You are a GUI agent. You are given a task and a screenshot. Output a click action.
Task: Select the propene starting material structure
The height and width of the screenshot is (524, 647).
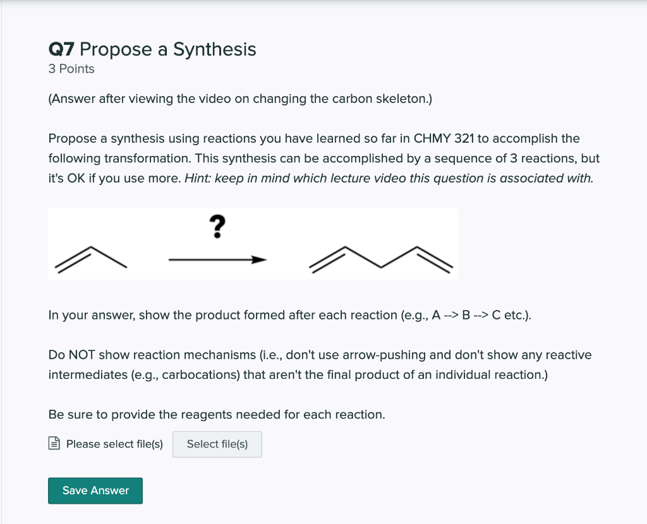[x=91, y=259]
